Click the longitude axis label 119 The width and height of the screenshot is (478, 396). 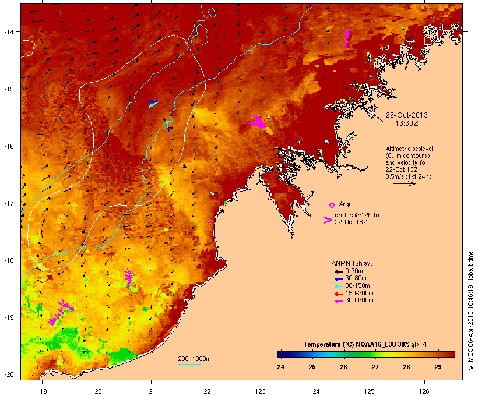click(42, 391)
